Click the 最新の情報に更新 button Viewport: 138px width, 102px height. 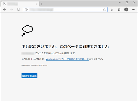point(30,76)
